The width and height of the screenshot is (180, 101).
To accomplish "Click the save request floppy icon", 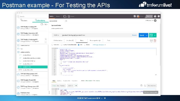I will (x=151, y=35).
